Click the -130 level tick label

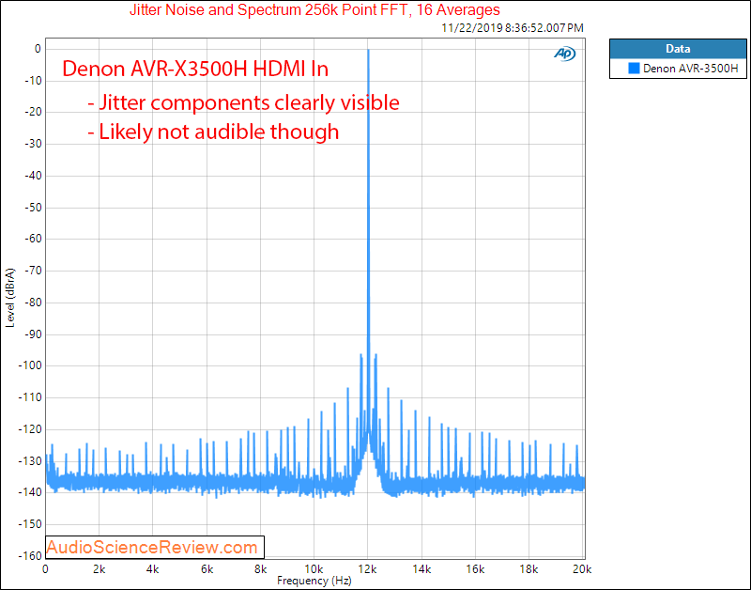point(30,461)
